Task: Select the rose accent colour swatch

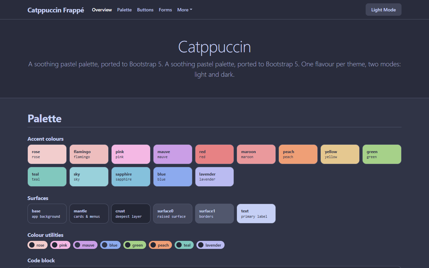Action: (47, 154)
